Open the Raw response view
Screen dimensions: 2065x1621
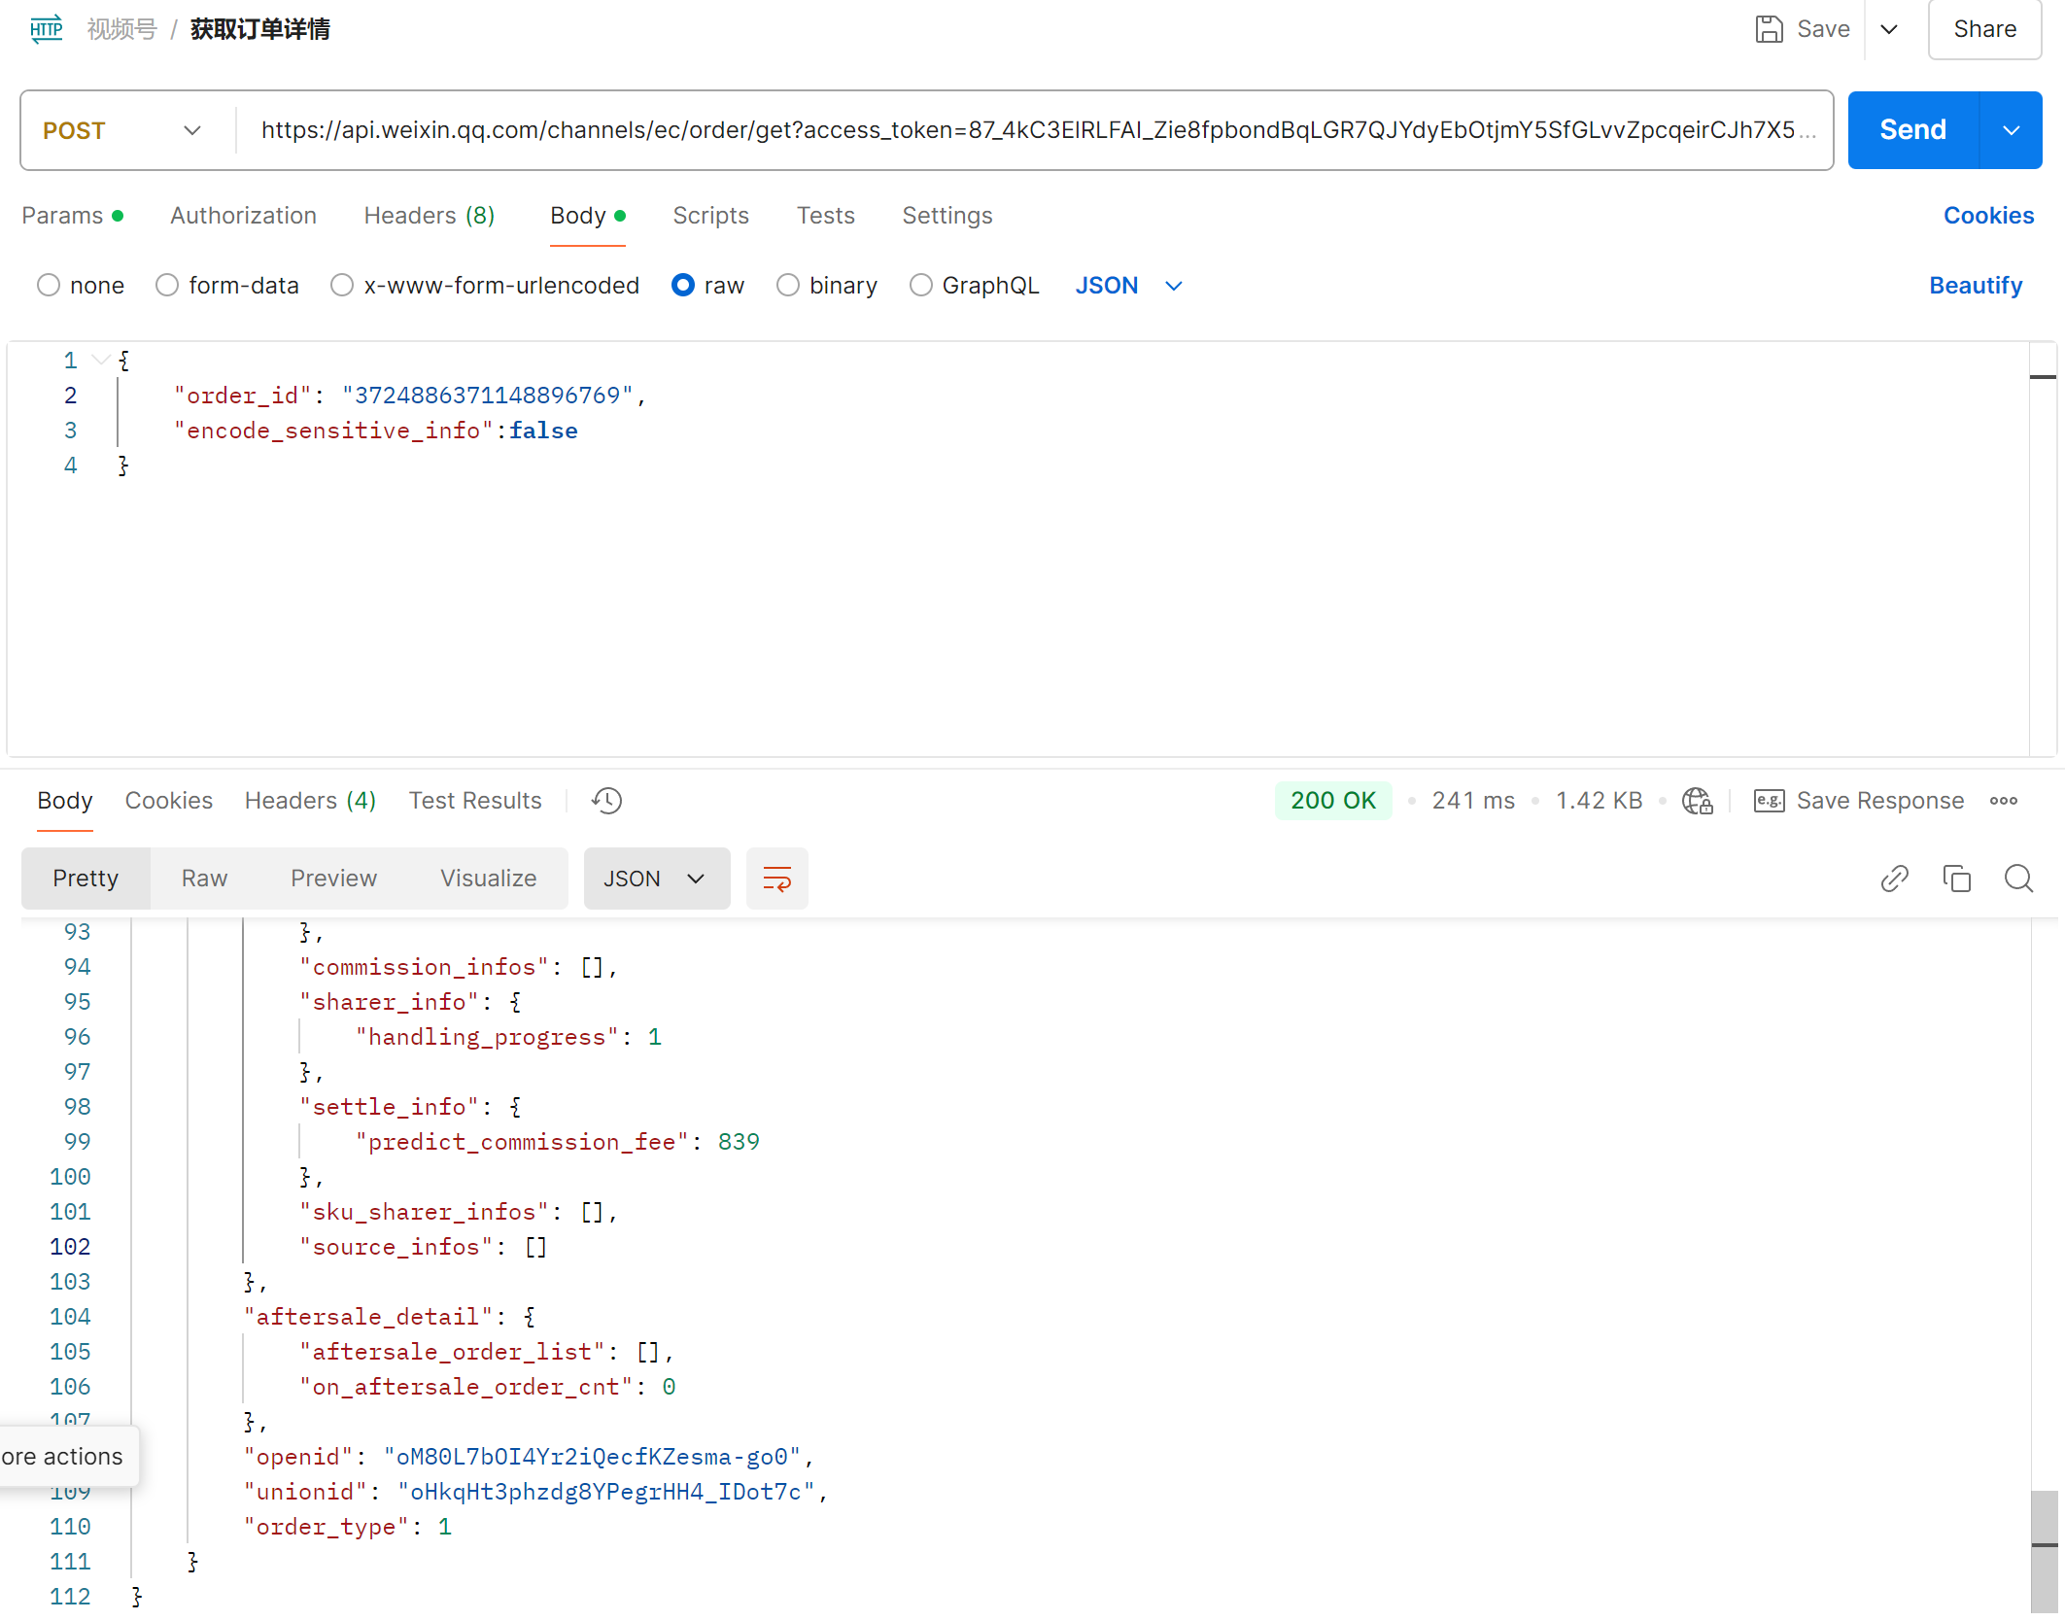(x=204, y=879)
